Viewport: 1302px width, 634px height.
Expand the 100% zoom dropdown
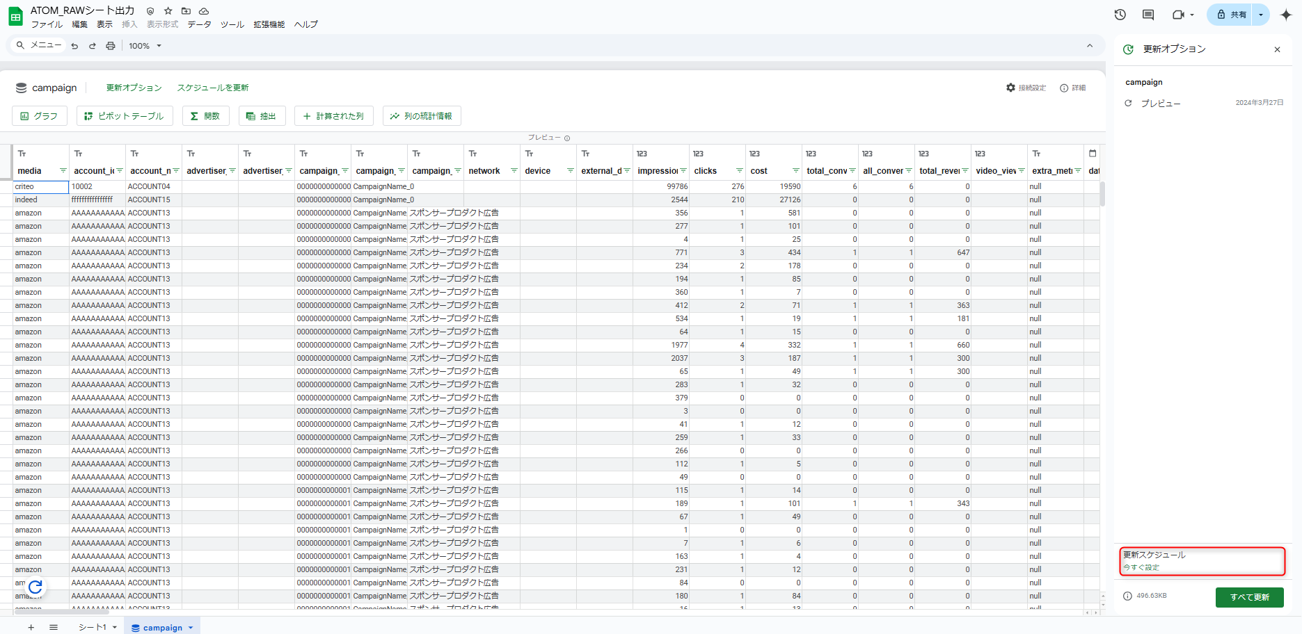pyautogui.click(x=159, y=46)
